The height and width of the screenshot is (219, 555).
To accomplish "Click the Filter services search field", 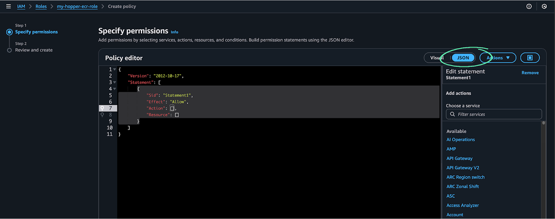I will click(x=494, y=114).
